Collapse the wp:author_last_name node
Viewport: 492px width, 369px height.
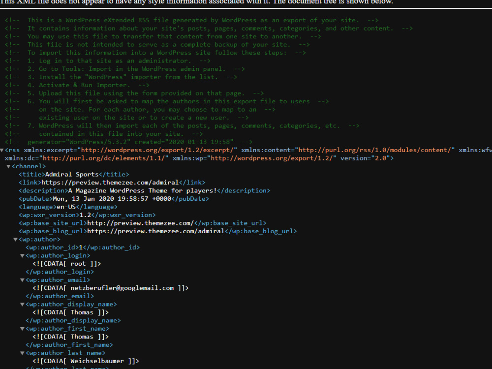point(22,353)
